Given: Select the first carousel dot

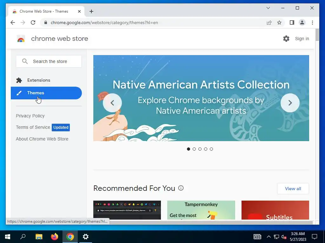Looking at the screenshot, I should pos(189,149).
